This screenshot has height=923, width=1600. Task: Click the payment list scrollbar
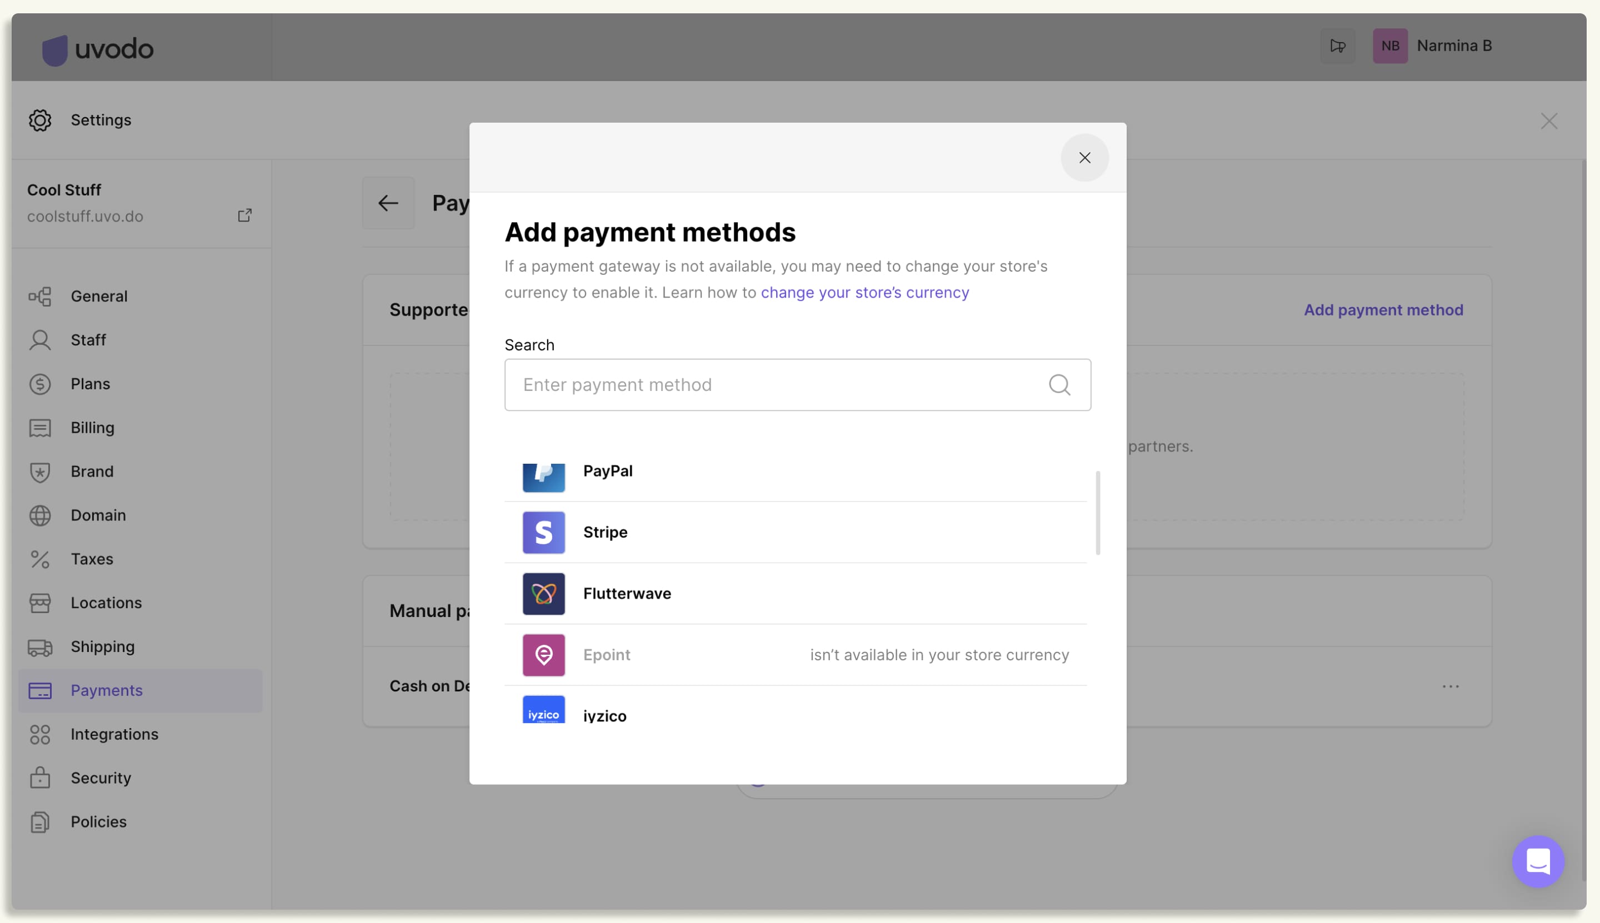point(1098,512)
